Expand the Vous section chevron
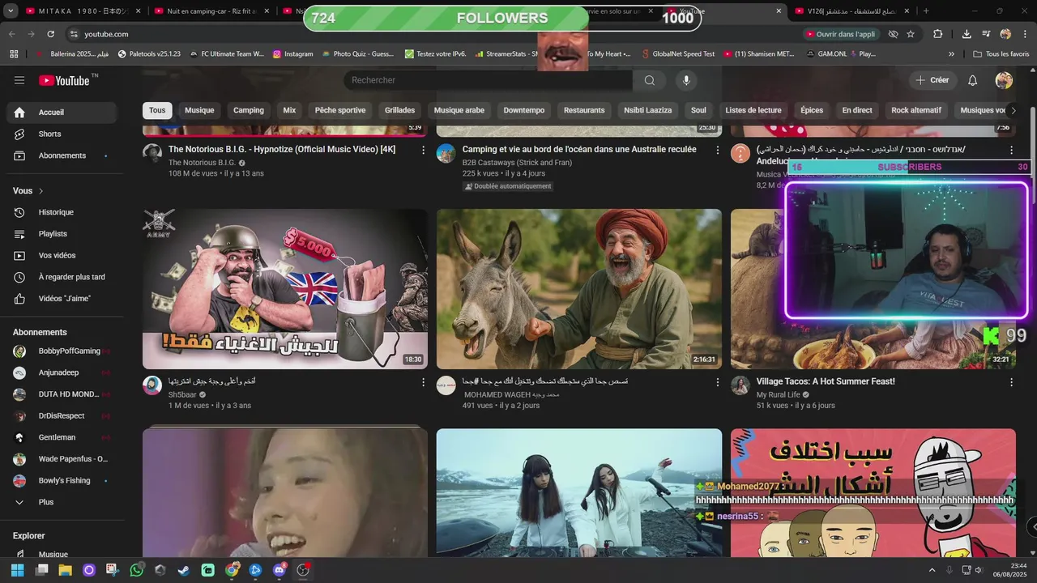 [41, 191]
